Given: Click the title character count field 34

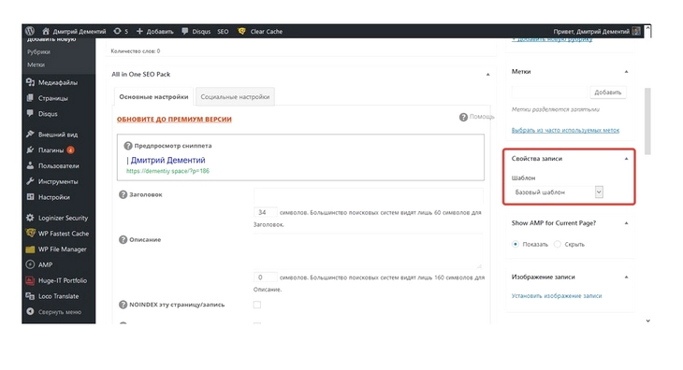Looking at the screenshot, I should (x=266, y=212).
